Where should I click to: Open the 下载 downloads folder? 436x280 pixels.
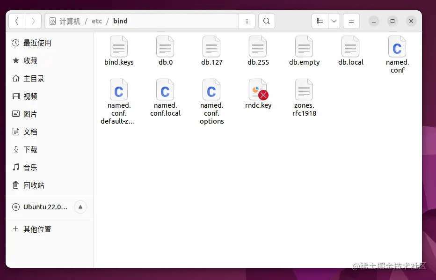coord(50,150)
